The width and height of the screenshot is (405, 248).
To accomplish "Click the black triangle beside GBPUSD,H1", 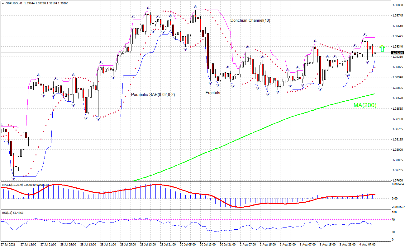I will (x=3, y=3).
